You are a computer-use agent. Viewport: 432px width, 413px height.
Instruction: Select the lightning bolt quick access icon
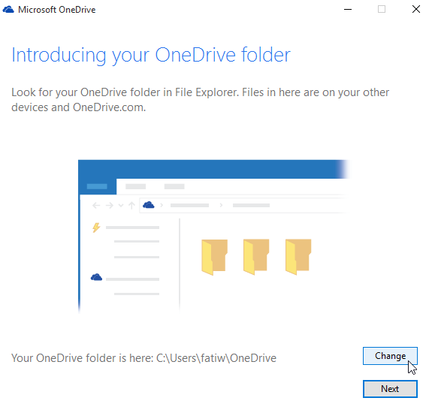pyautogui.click(x=96, y=228)
